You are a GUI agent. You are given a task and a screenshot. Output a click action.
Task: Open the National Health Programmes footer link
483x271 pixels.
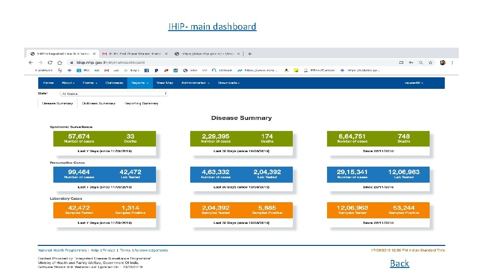pos(62,250)
